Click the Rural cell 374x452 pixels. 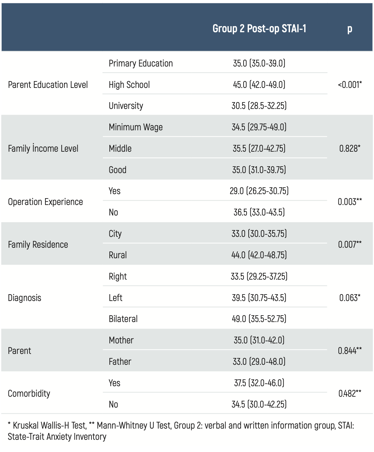click(118, 255)
